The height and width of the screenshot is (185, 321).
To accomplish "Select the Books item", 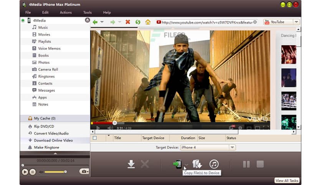I will tap(43, 55).
